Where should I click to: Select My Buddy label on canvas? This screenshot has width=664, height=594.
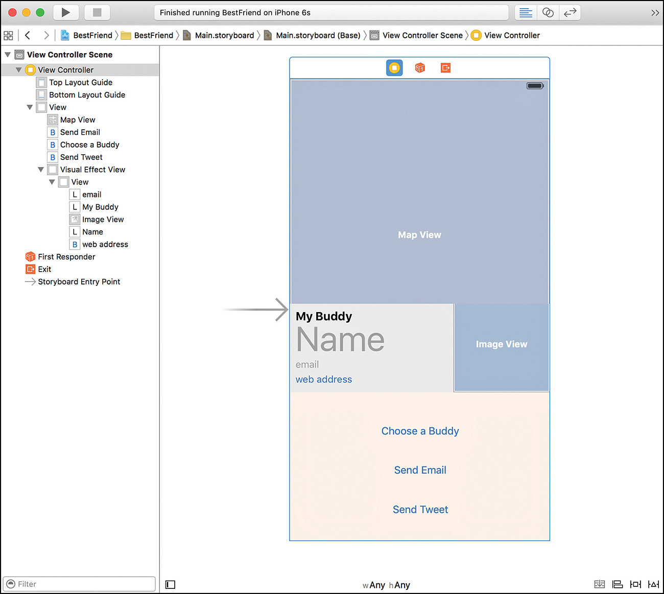(x=324, y=316)
